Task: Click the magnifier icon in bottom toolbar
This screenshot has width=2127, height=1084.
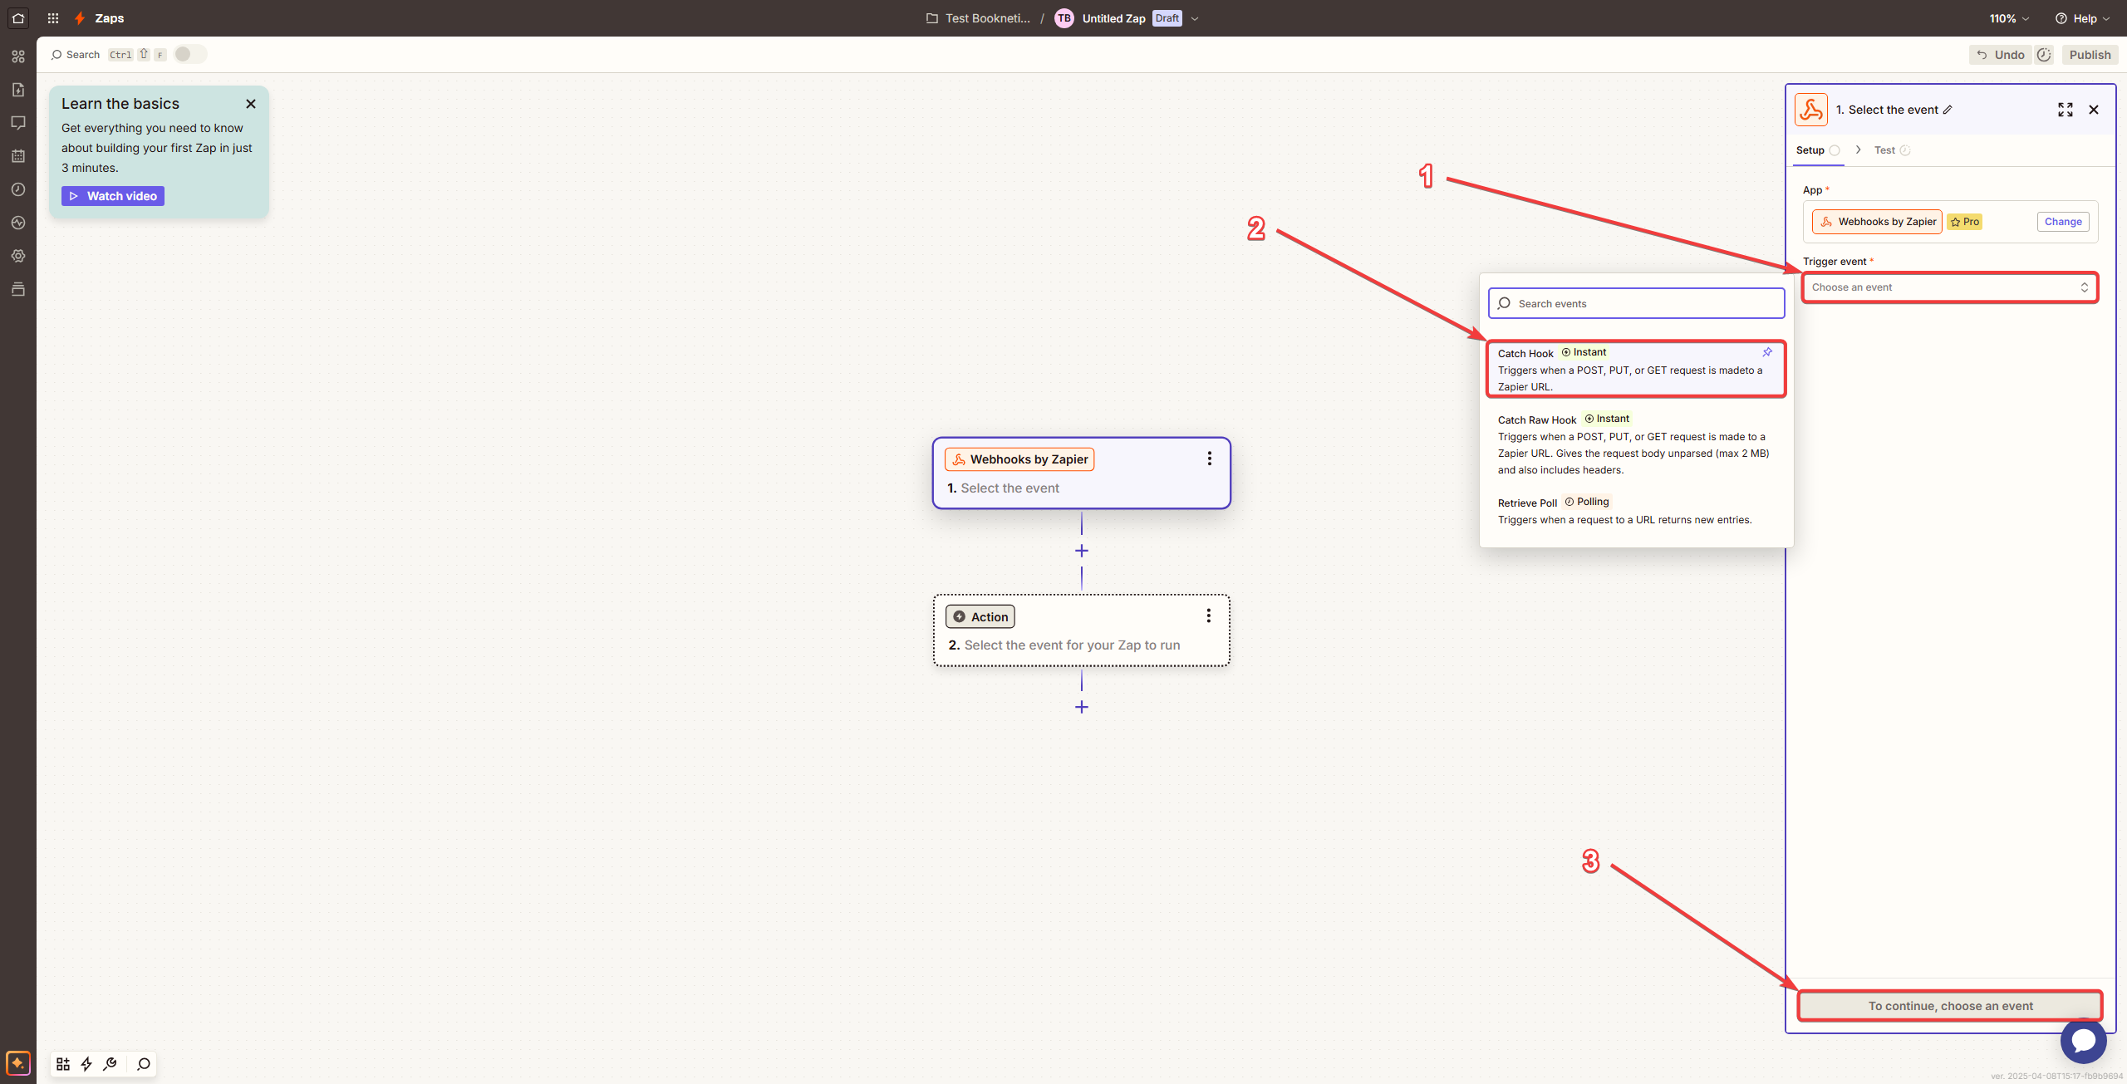Action: [144, 1064]
